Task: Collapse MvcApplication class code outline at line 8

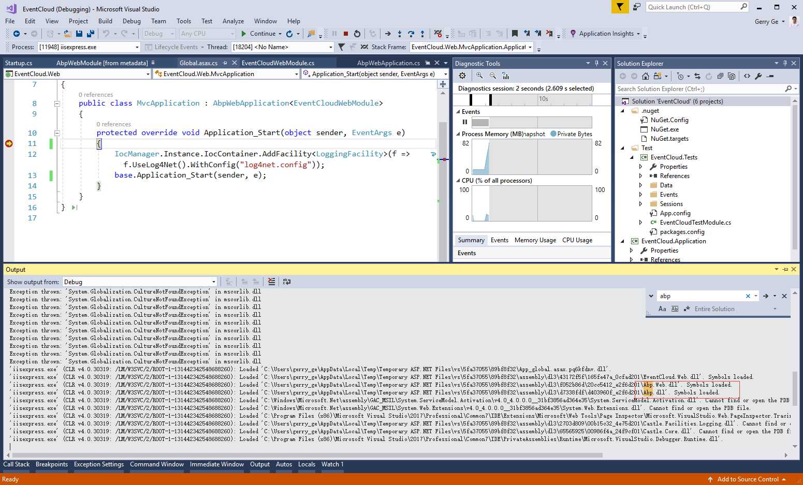Action: (x=57, y=103)
